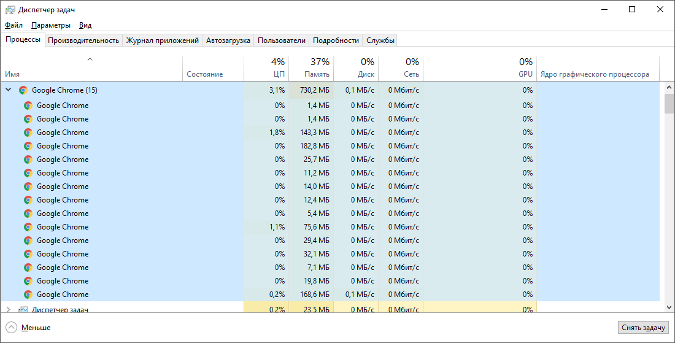
Task: Switch to the Подробности tab
Action: tap(336, 40)
